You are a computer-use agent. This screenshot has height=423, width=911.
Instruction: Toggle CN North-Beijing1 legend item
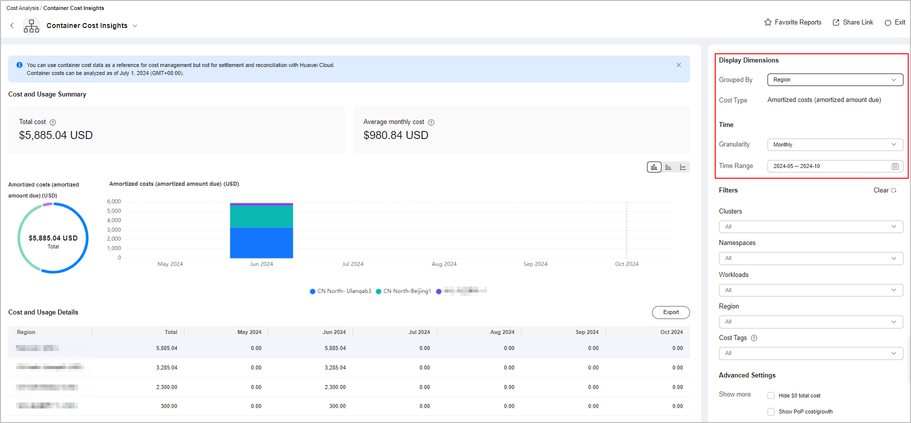click(403, 291)
